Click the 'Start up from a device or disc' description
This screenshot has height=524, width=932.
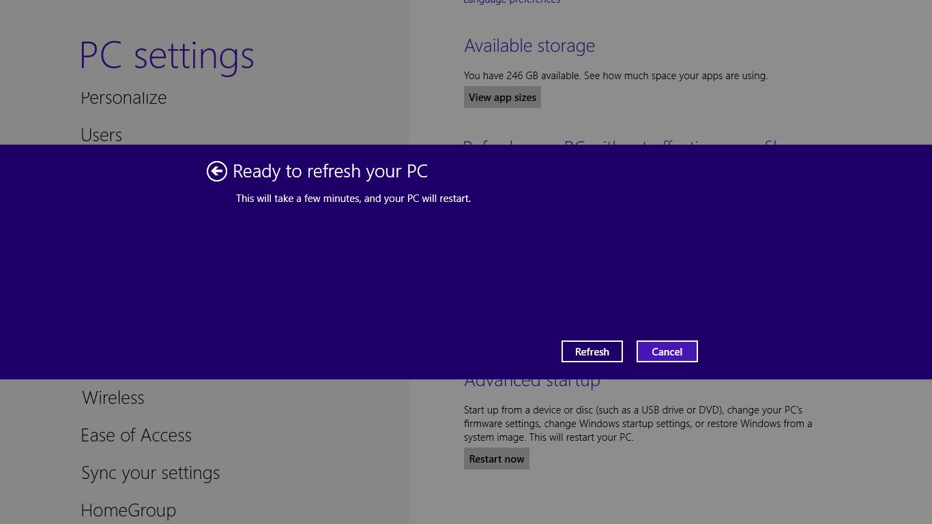click(638, 424)
